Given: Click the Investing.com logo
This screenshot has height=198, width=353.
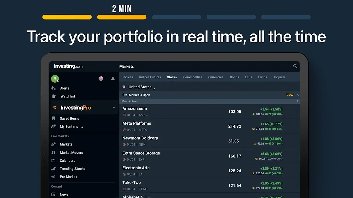Looking at the screenshot, I should click(x=68, y=66).
